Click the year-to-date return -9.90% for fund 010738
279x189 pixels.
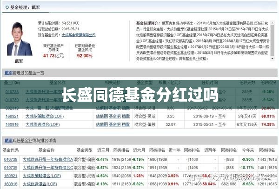pyautogui.click(x=248, y=160)
